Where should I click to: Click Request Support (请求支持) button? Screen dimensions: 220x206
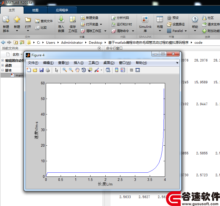(211, 24)
